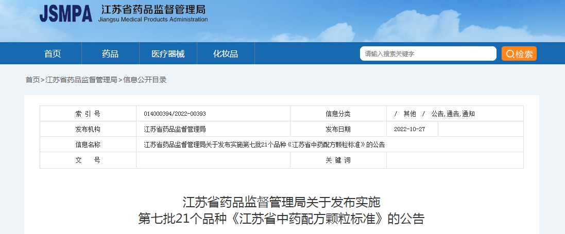Click the information name value ending 的公告 in table
The height and width of the screenshot is (234, 565).
pos(265,145)
